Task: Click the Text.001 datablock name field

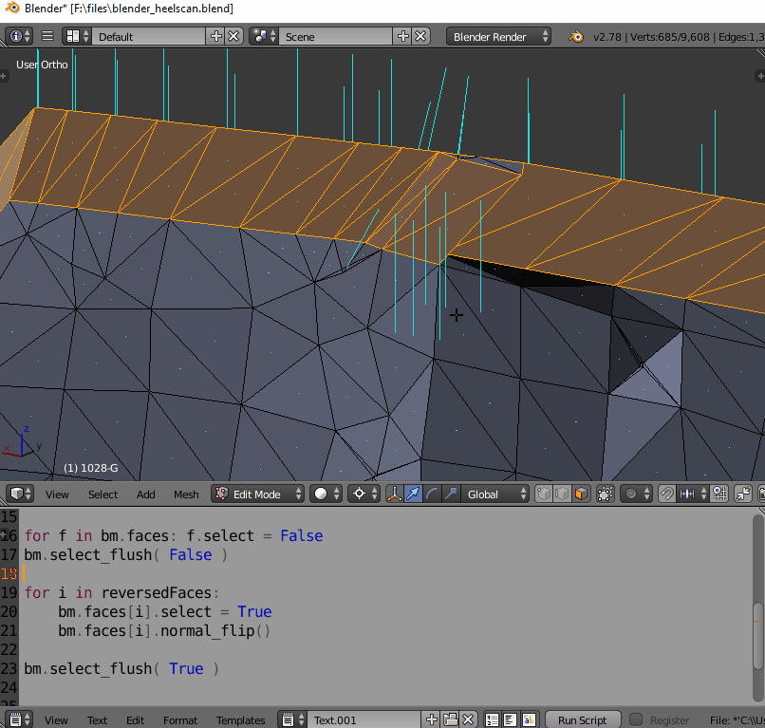Action: coord(365,719)
